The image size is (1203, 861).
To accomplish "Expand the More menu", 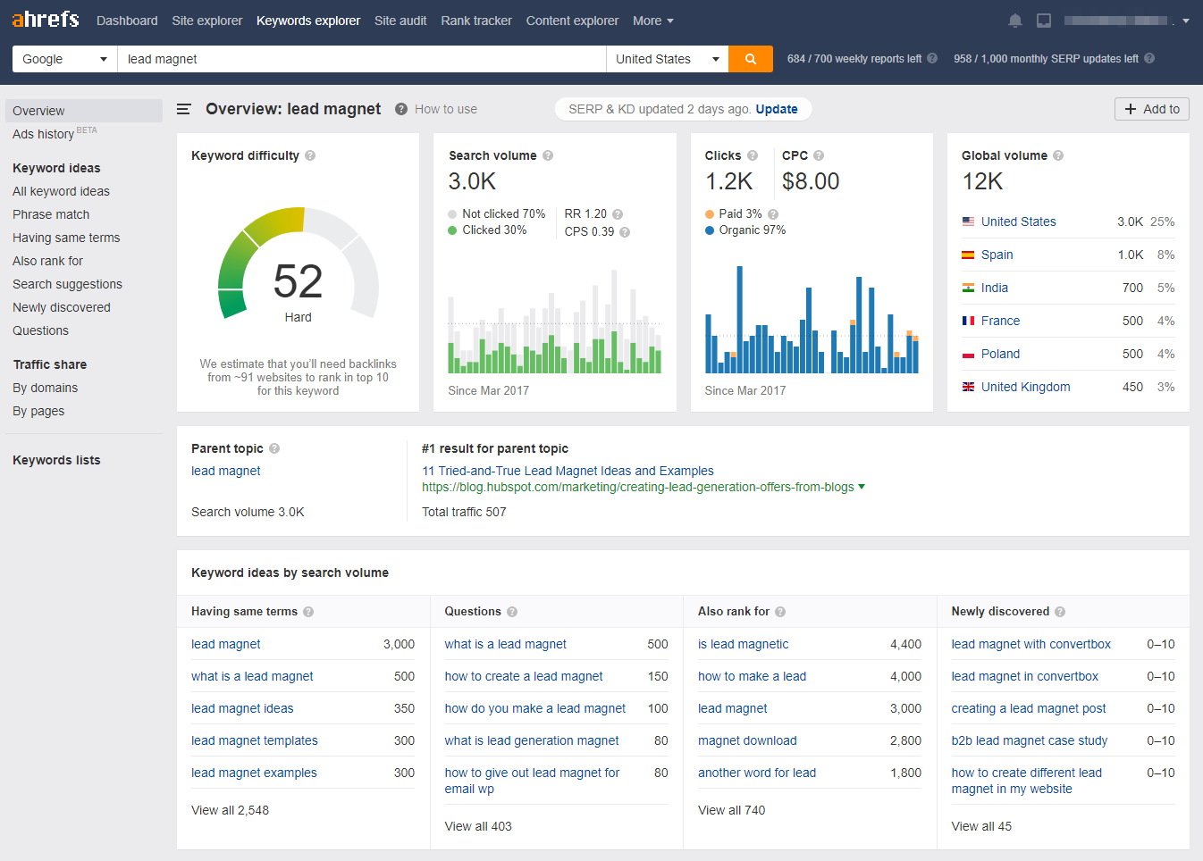I will point(653,21).
